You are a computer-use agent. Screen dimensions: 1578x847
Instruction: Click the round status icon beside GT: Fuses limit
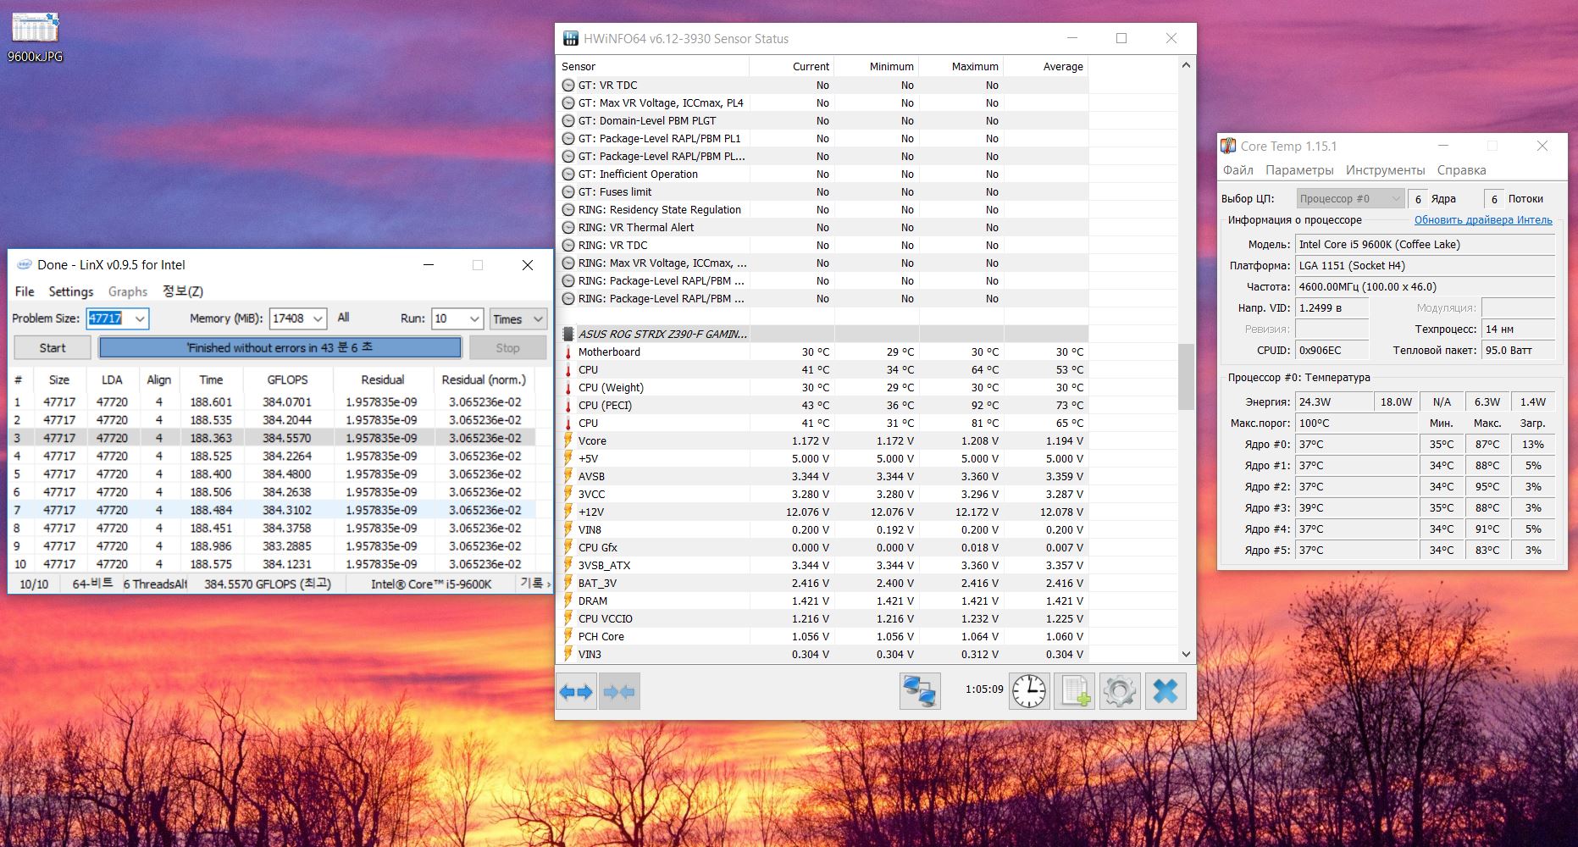pyautogui.click(x=568, y=192)
